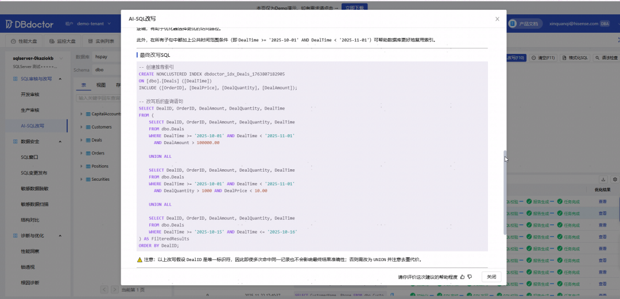620x299 pixels.
Task: Click the ORDER BY DealID; line
Action: [159, 246]
